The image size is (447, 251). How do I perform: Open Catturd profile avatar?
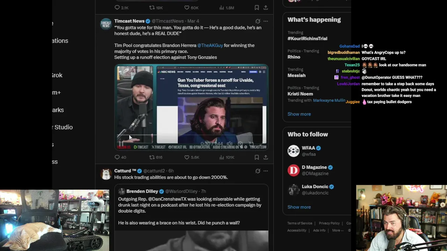[x=106, y=174]
